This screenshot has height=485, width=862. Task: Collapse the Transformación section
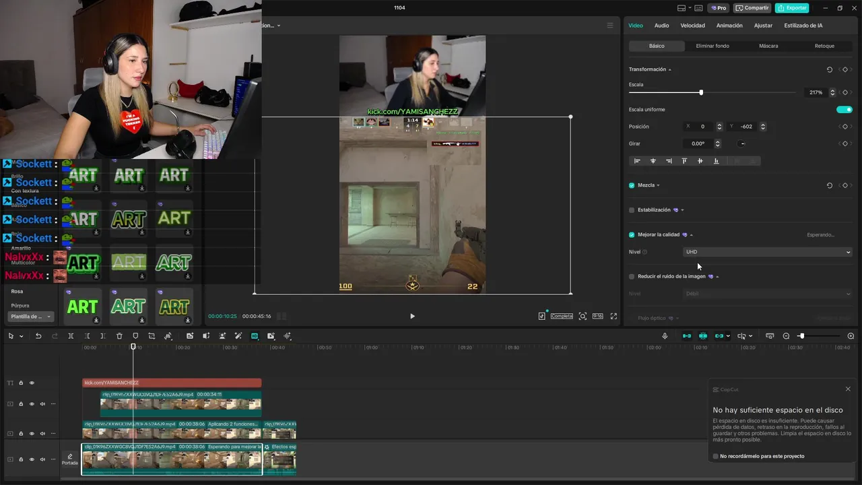669,69
